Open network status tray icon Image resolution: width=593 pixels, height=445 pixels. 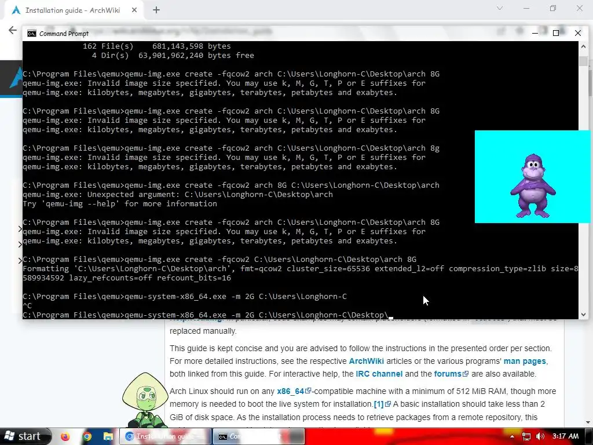pyautogui.click(x=526, y=437)
